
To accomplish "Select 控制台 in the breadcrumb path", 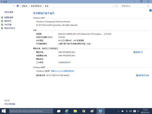I will 25,6.
